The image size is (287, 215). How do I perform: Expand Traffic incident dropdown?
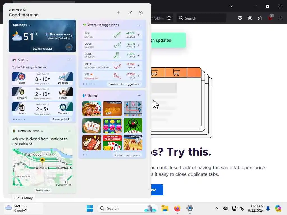tap(42, 131)
